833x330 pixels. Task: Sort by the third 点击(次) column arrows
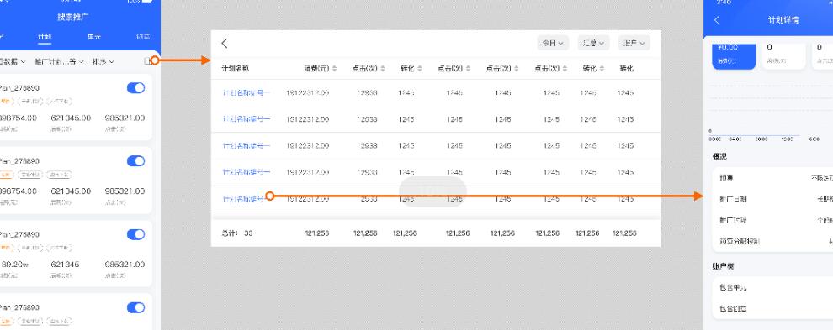(x=516, y=69)
